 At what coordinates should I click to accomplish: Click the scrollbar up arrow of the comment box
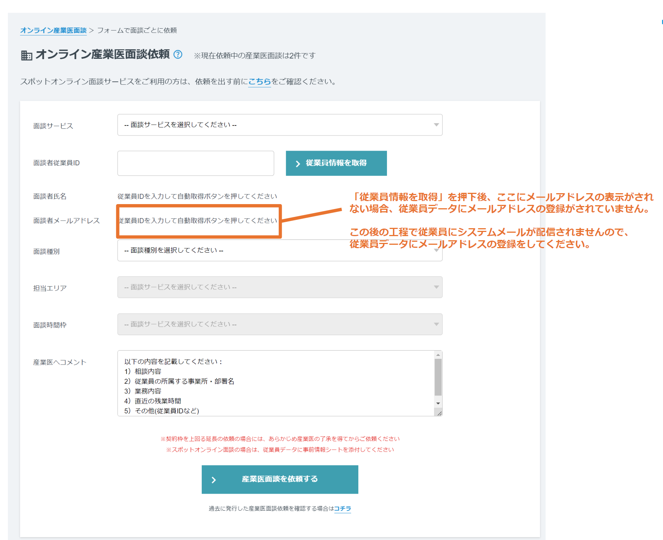tap(438, 354)
